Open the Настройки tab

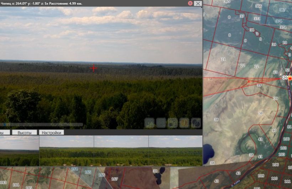[51, 133]
